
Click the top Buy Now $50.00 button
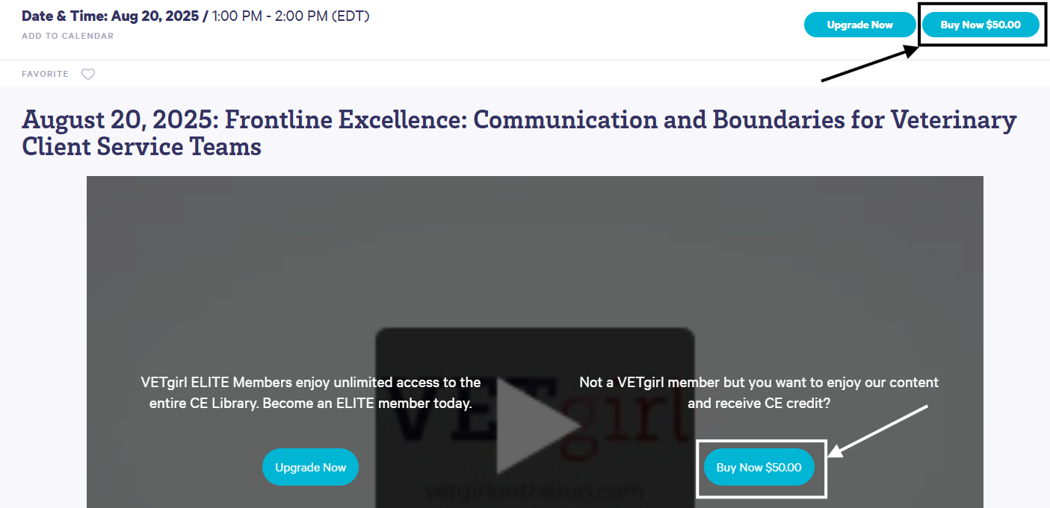(x=980, y=25)
